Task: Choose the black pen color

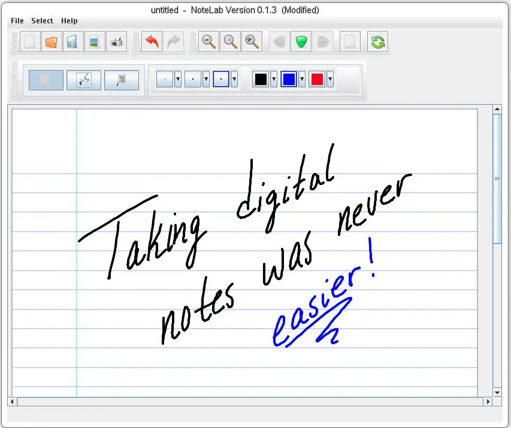Action: point(261,79)
